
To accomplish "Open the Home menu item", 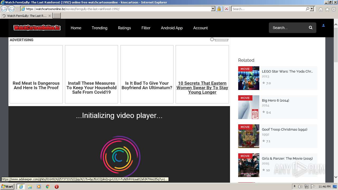I will tap(76, 28).
